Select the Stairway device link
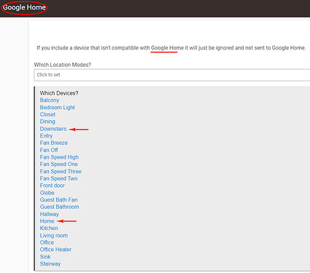Image resolution: width=310 pixels, height=273 pixels. [x=50, y=264]
